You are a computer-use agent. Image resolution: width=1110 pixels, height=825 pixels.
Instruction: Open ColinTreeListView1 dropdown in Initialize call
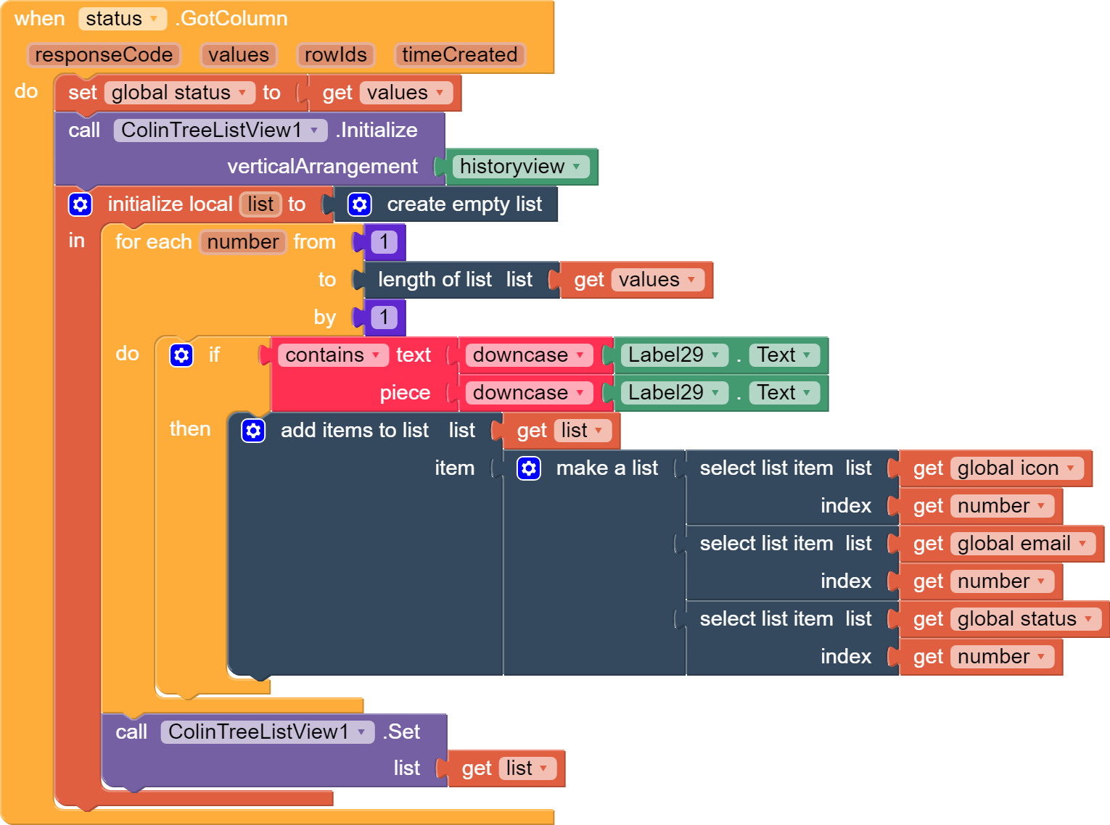(220, 130)
